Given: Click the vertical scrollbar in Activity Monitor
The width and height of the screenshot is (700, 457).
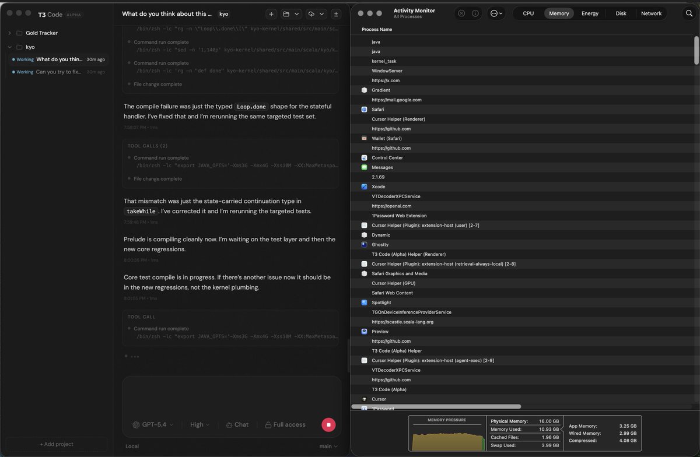Looking at the screenshot, I should pyautogui.click(x=696, y=50).
